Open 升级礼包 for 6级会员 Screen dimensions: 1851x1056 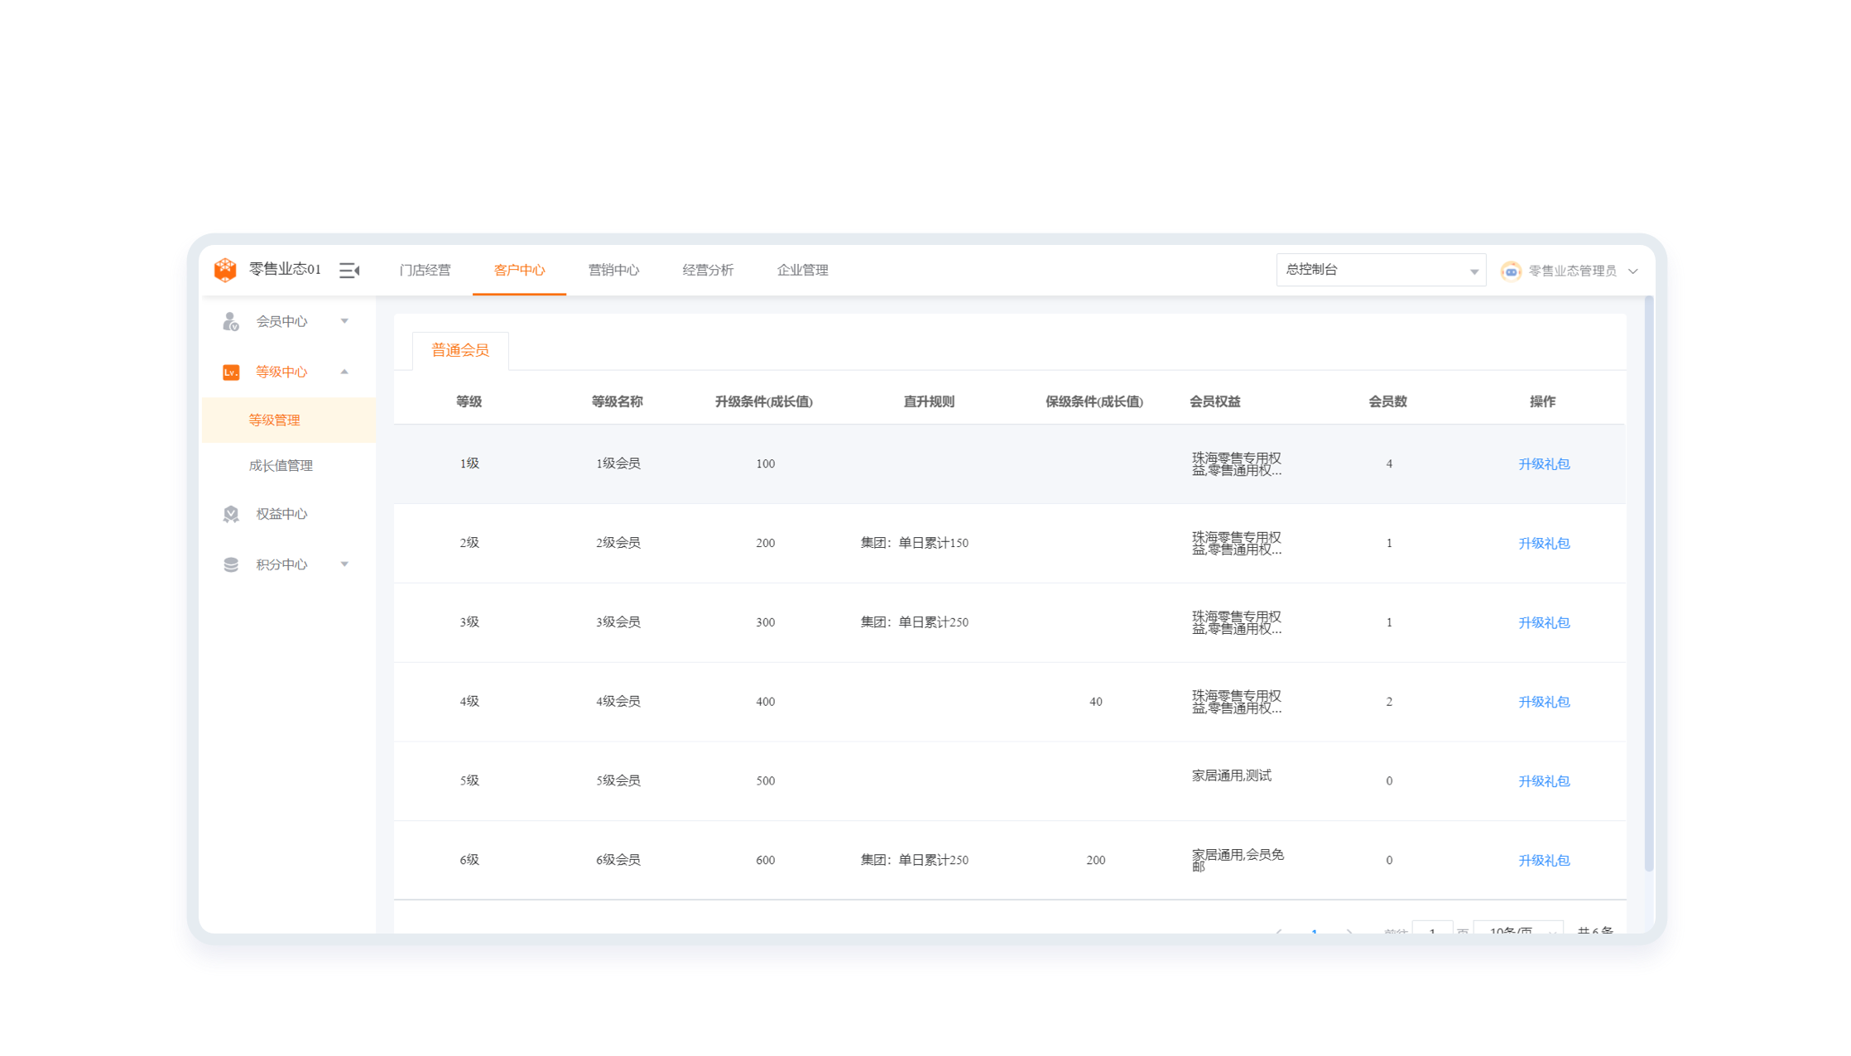(1544, 861)
